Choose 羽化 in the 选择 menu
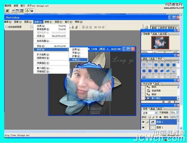 click(51, 46)
